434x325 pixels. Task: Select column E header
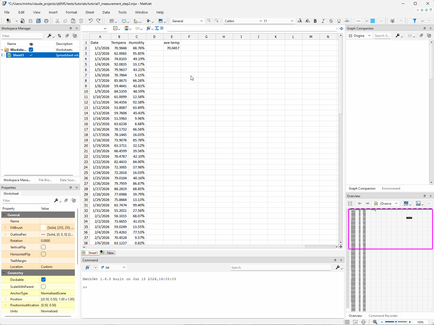(172, 37)
